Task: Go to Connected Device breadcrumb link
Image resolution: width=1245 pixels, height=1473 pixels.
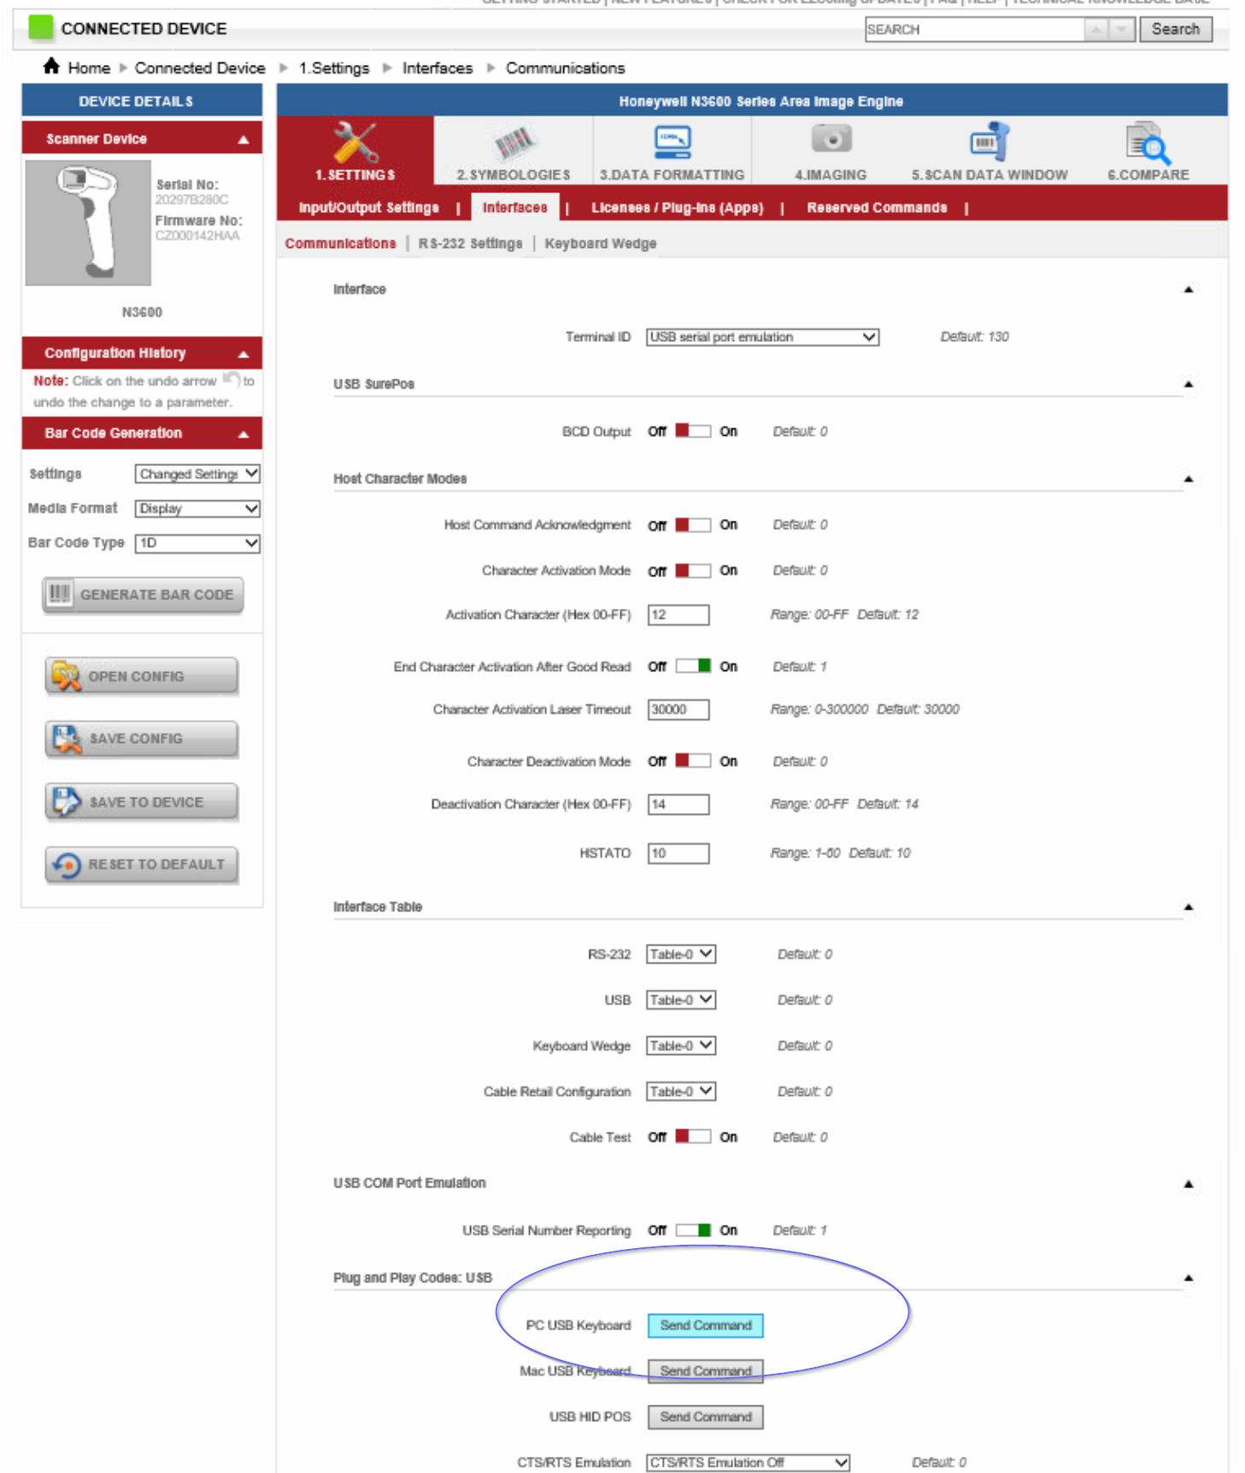Action: 200,68
